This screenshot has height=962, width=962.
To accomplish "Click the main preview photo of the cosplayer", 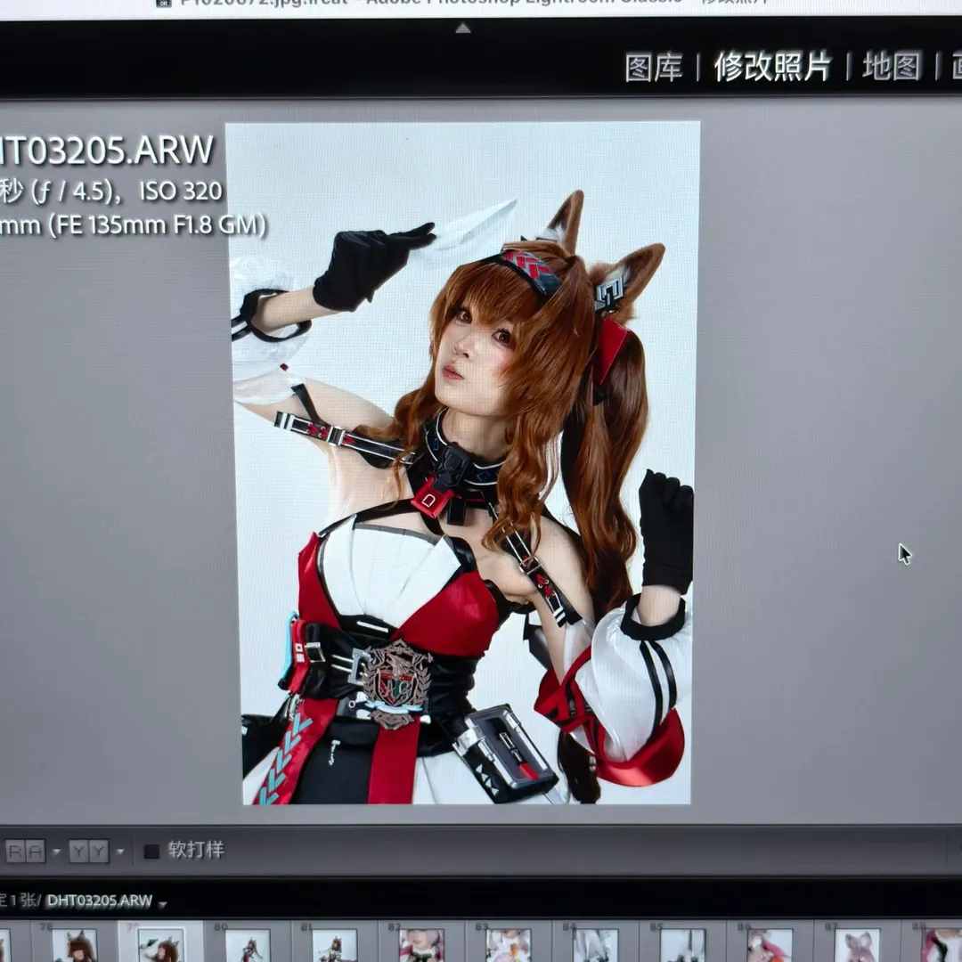I will coord(463,463).
